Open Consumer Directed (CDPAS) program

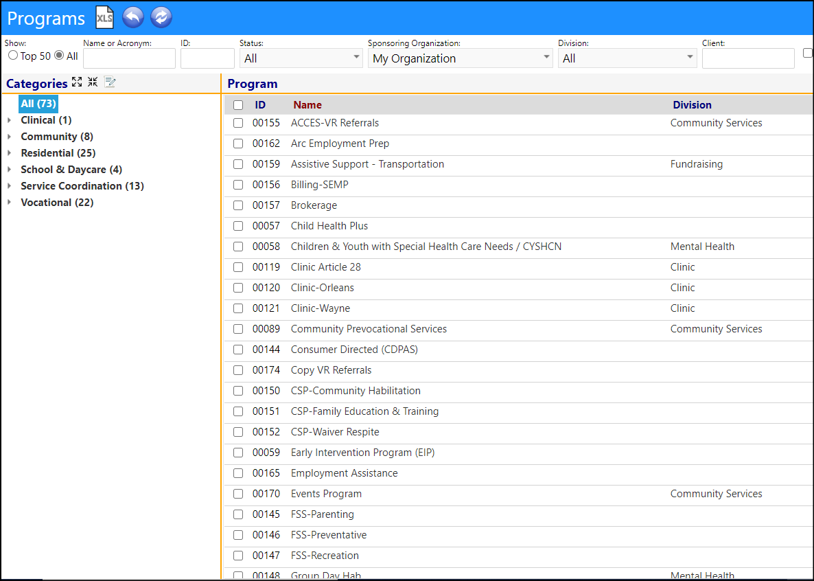(354, 350)
